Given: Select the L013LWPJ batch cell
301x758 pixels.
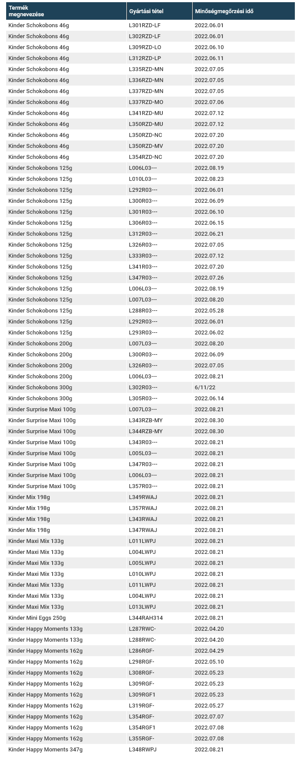Looking at the screenshot, I should click(142, 607).
